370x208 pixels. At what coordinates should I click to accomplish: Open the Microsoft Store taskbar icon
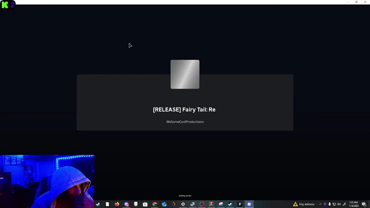click(x=145, y=204)
